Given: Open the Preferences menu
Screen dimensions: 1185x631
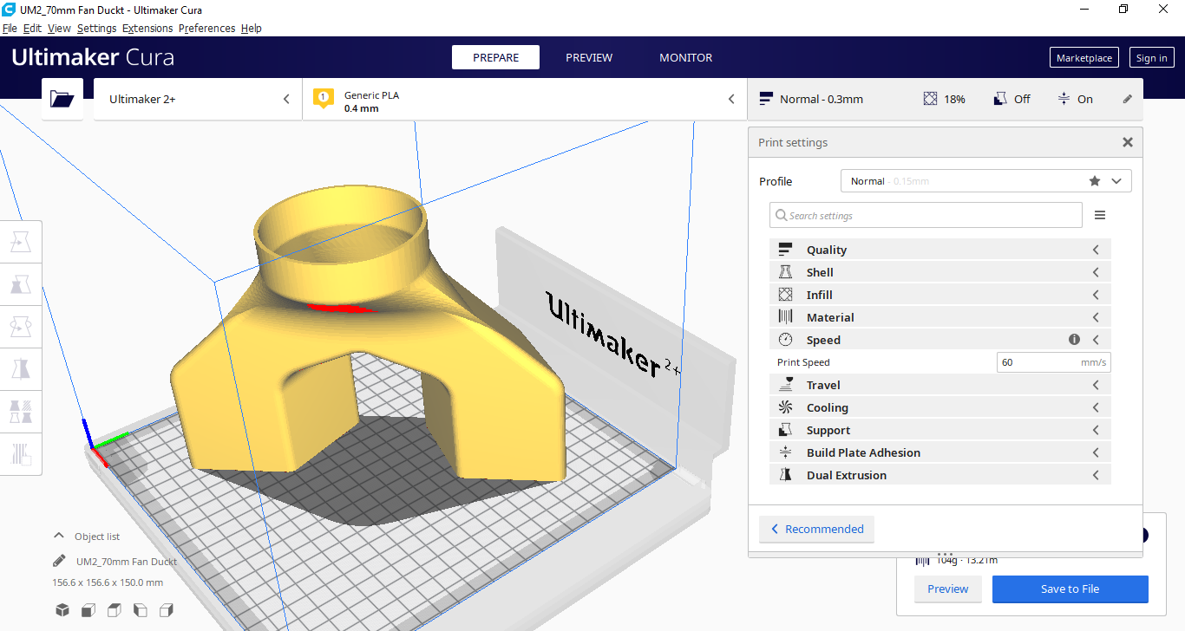Looking at the screenshot, I should click(x=206, y=28).
